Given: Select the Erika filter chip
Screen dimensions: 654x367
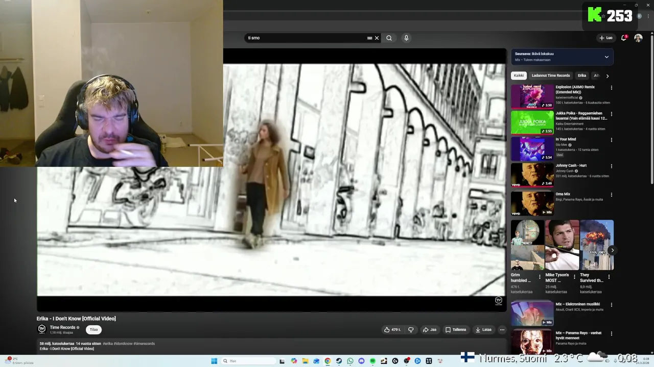Looking at the screenshot, I should tap(581, 75).
